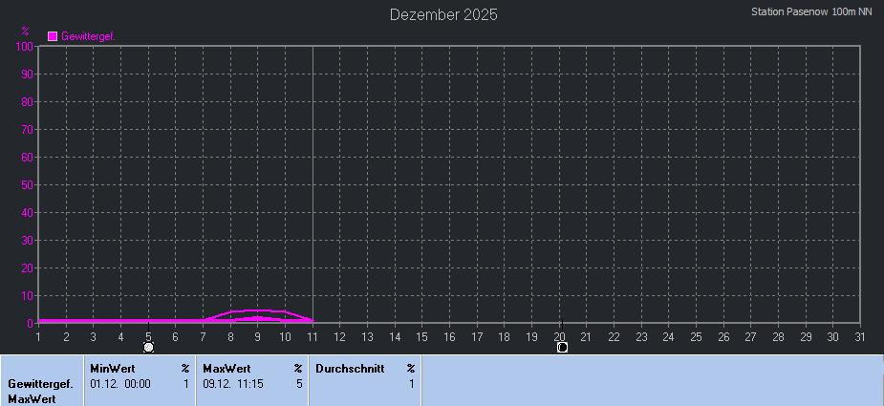Click the MinWert date 01.12. 00:00
Screen dimensions: 884x406
[120, 384]
